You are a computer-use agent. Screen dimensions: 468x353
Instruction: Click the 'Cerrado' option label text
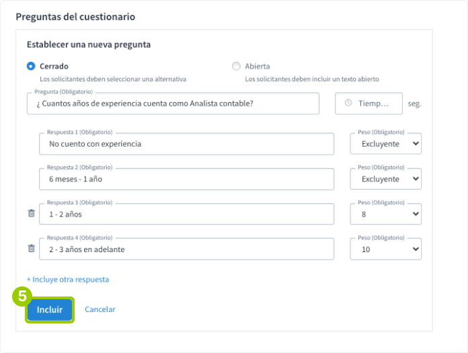tap(54, 67)
